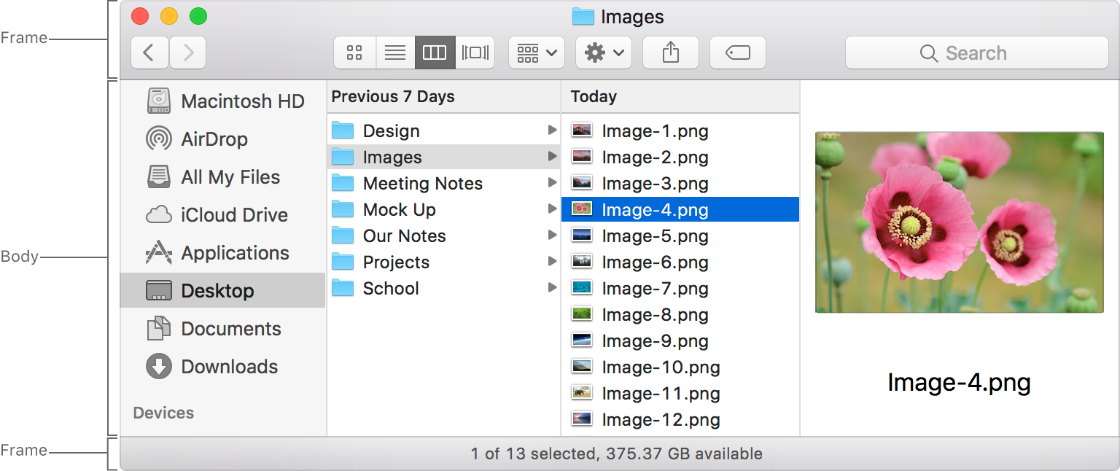This screenshot has width=1120, height=471.
Task: Switch to Cover Flow view
Action: (475, 52)
